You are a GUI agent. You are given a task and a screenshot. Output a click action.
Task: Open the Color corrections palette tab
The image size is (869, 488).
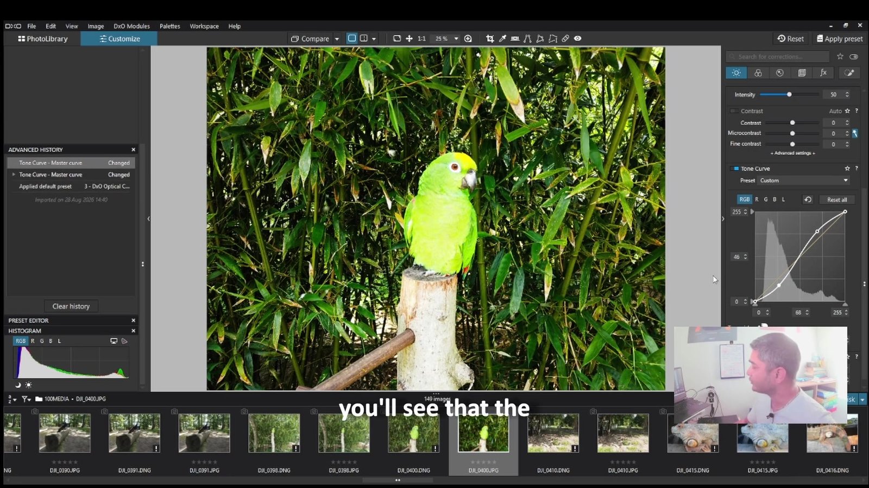click(758, 73)
